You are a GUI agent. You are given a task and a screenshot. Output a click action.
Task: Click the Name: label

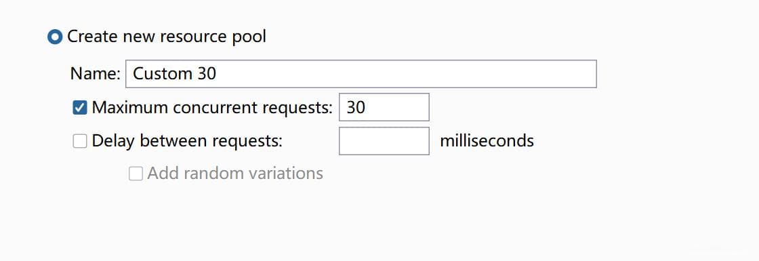point(95,74)
